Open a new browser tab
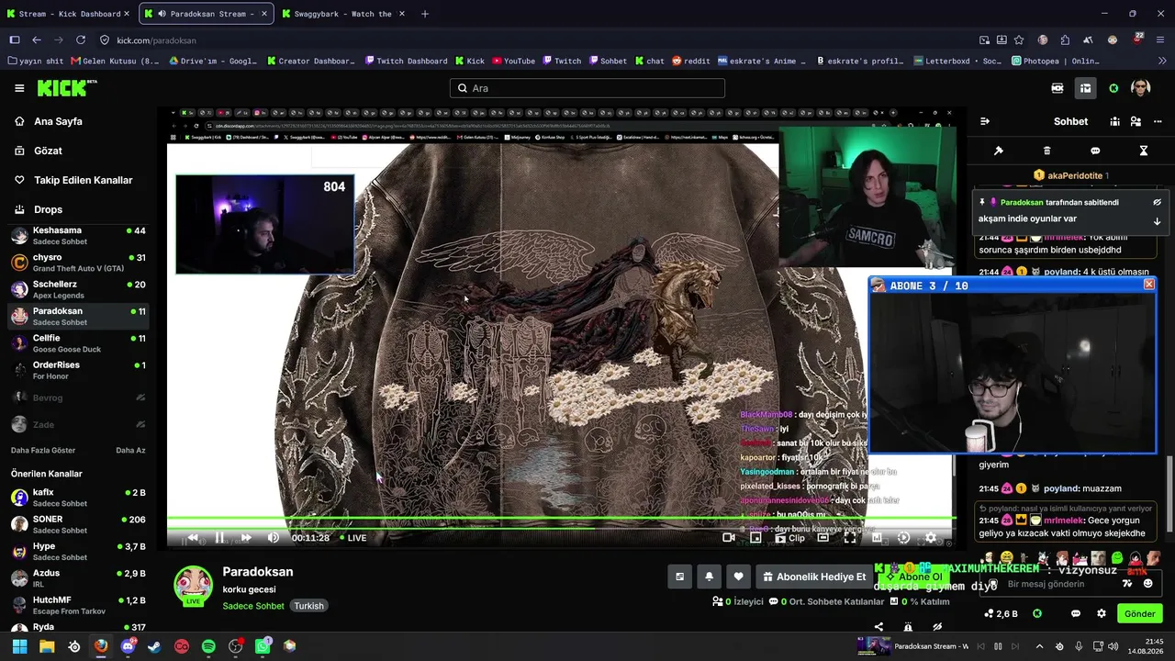Viewport: 1175px width, 661px height. [425, 14]
